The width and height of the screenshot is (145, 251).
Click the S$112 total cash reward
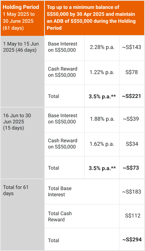[133, 216]
